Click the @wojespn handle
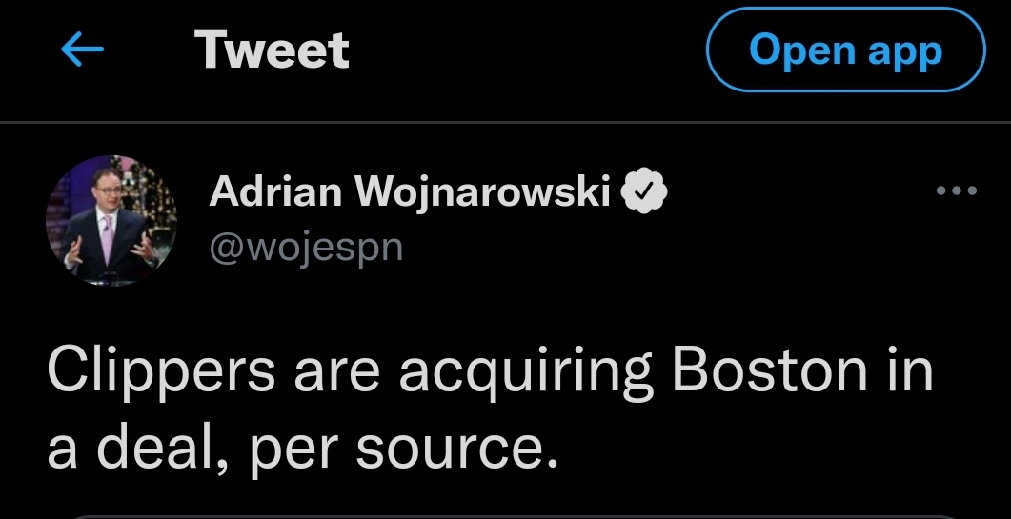 (306, 247)
